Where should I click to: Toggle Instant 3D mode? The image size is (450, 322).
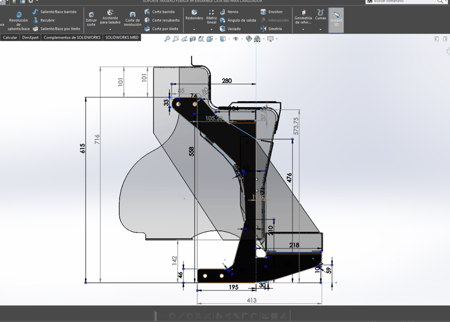pyautogui.click(x=336, y=20)
